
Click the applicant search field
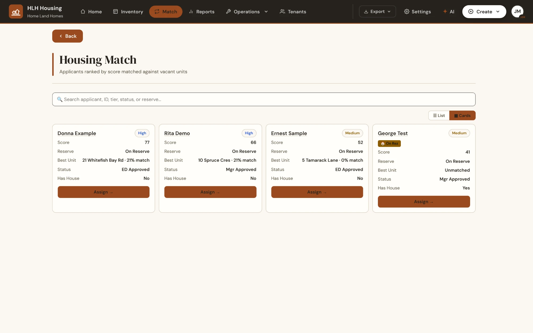tap(264, 99)
